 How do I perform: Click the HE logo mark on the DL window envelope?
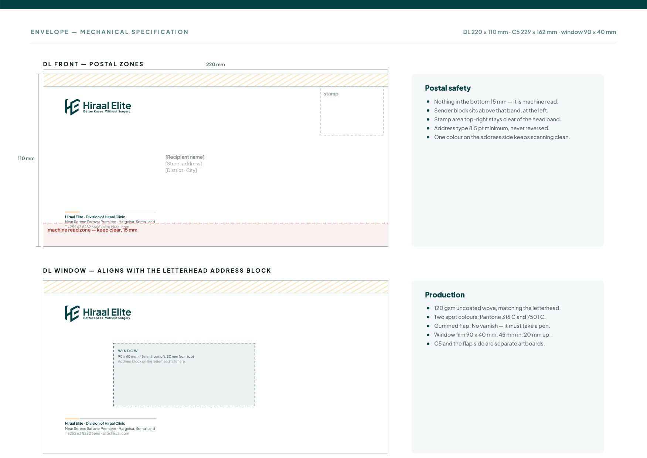tap(72, 314)
